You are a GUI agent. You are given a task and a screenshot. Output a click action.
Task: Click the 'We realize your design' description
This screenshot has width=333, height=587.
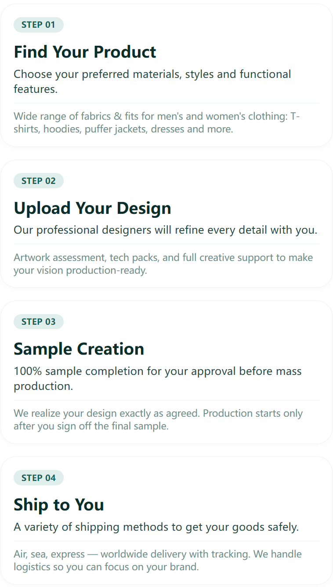pyautogui.click(x=158, y=420)
